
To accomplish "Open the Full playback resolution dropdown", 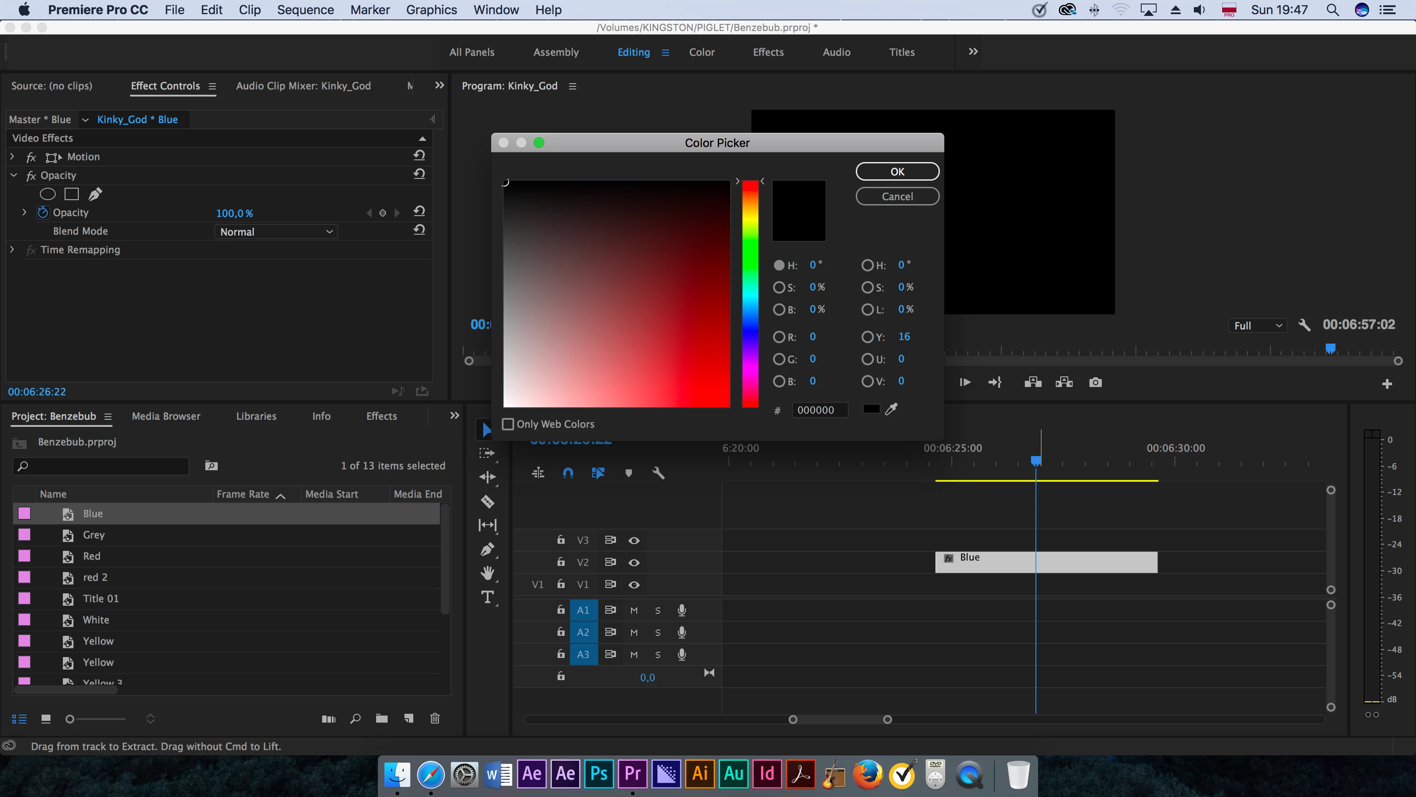I will [1258, 325].
